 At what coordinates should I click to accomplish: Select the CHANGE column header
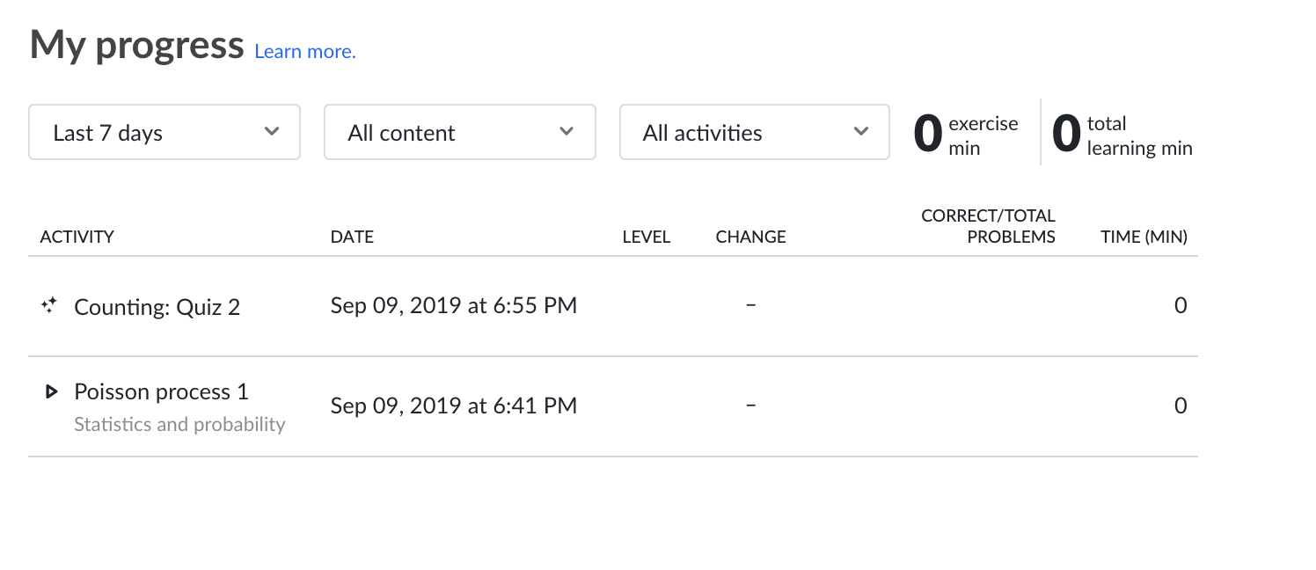[751, 237]
